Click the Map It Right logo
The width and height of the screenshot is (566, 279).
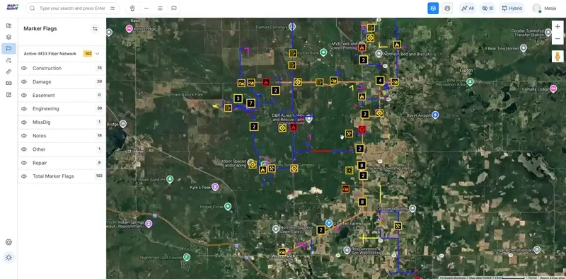click(13, 7)
